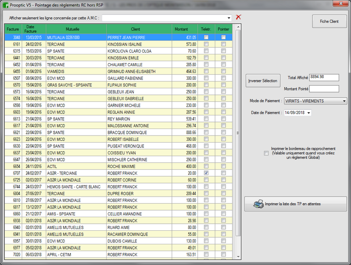This screenshot has height=265, width=351.
Task: Tick Pointer for invoice 6707
Action: [x=223, y=173]
